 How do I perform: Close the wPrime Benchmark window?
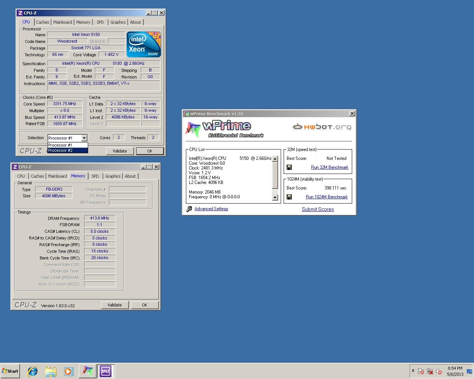tap(352, 114)
